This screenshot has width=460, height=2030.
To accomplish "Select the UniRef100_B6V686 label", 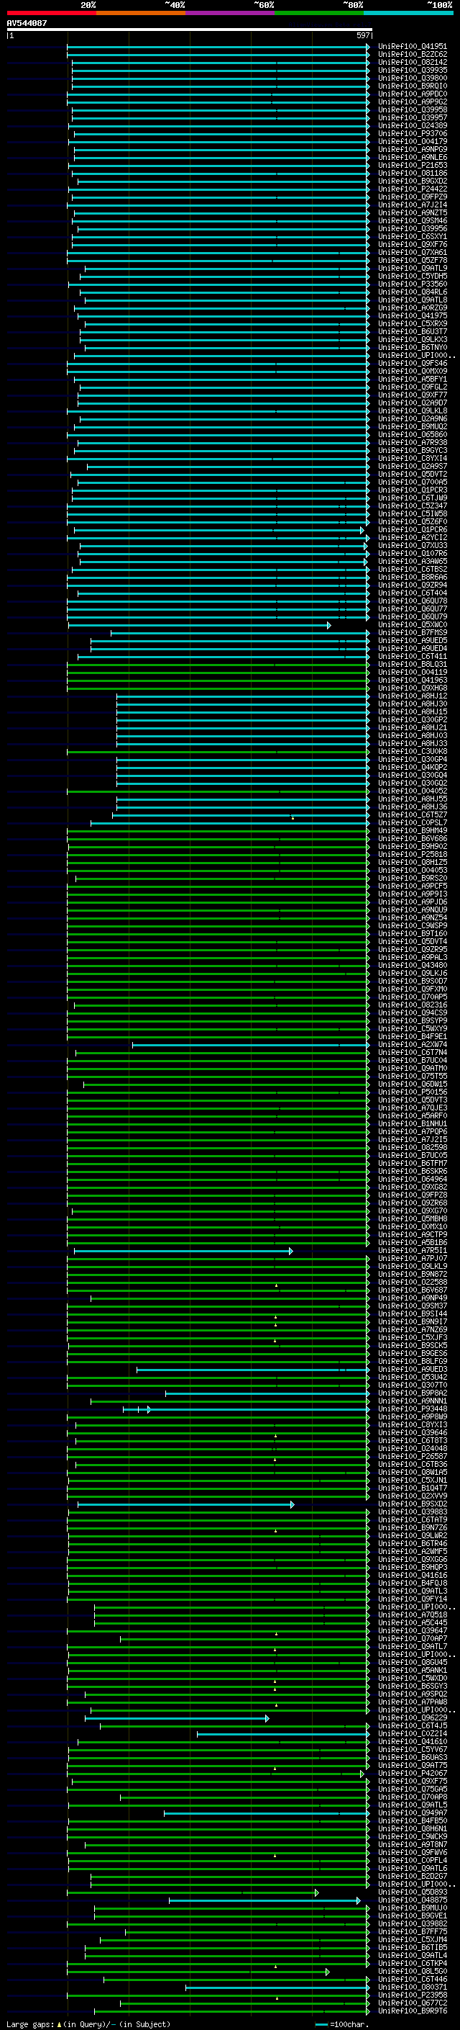I will point(412,838).
